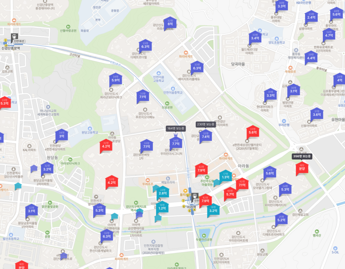Open the 4.7억 price marker
The image size is (345, 269).
click(329, 35)
